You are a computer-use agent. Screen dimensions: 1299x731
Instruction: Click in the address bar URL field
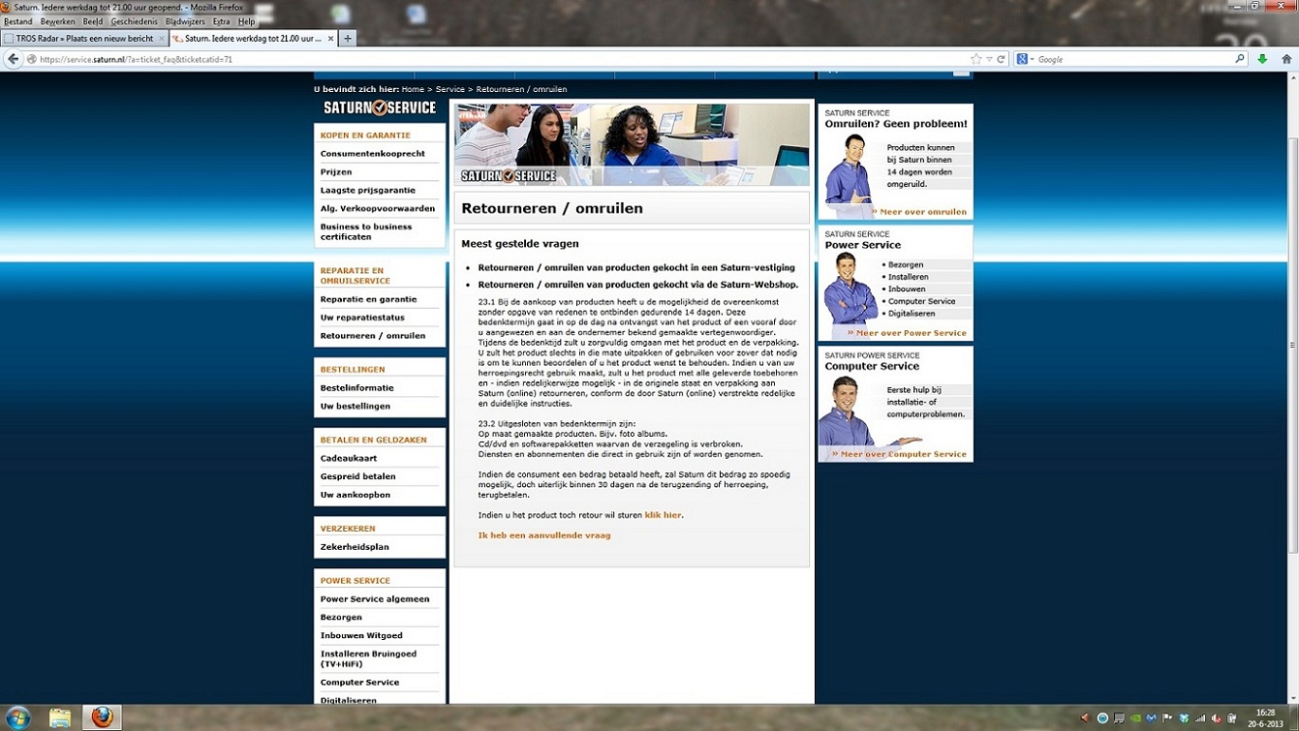pos(484,59)
